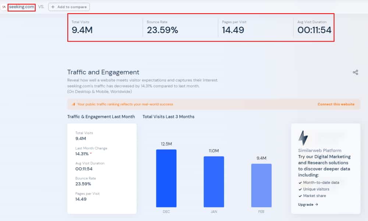Viewport: 368px width, 221px height.
Task: Click the red decrease arrow next to 14.31%
Action: click(x=91, y=154)
